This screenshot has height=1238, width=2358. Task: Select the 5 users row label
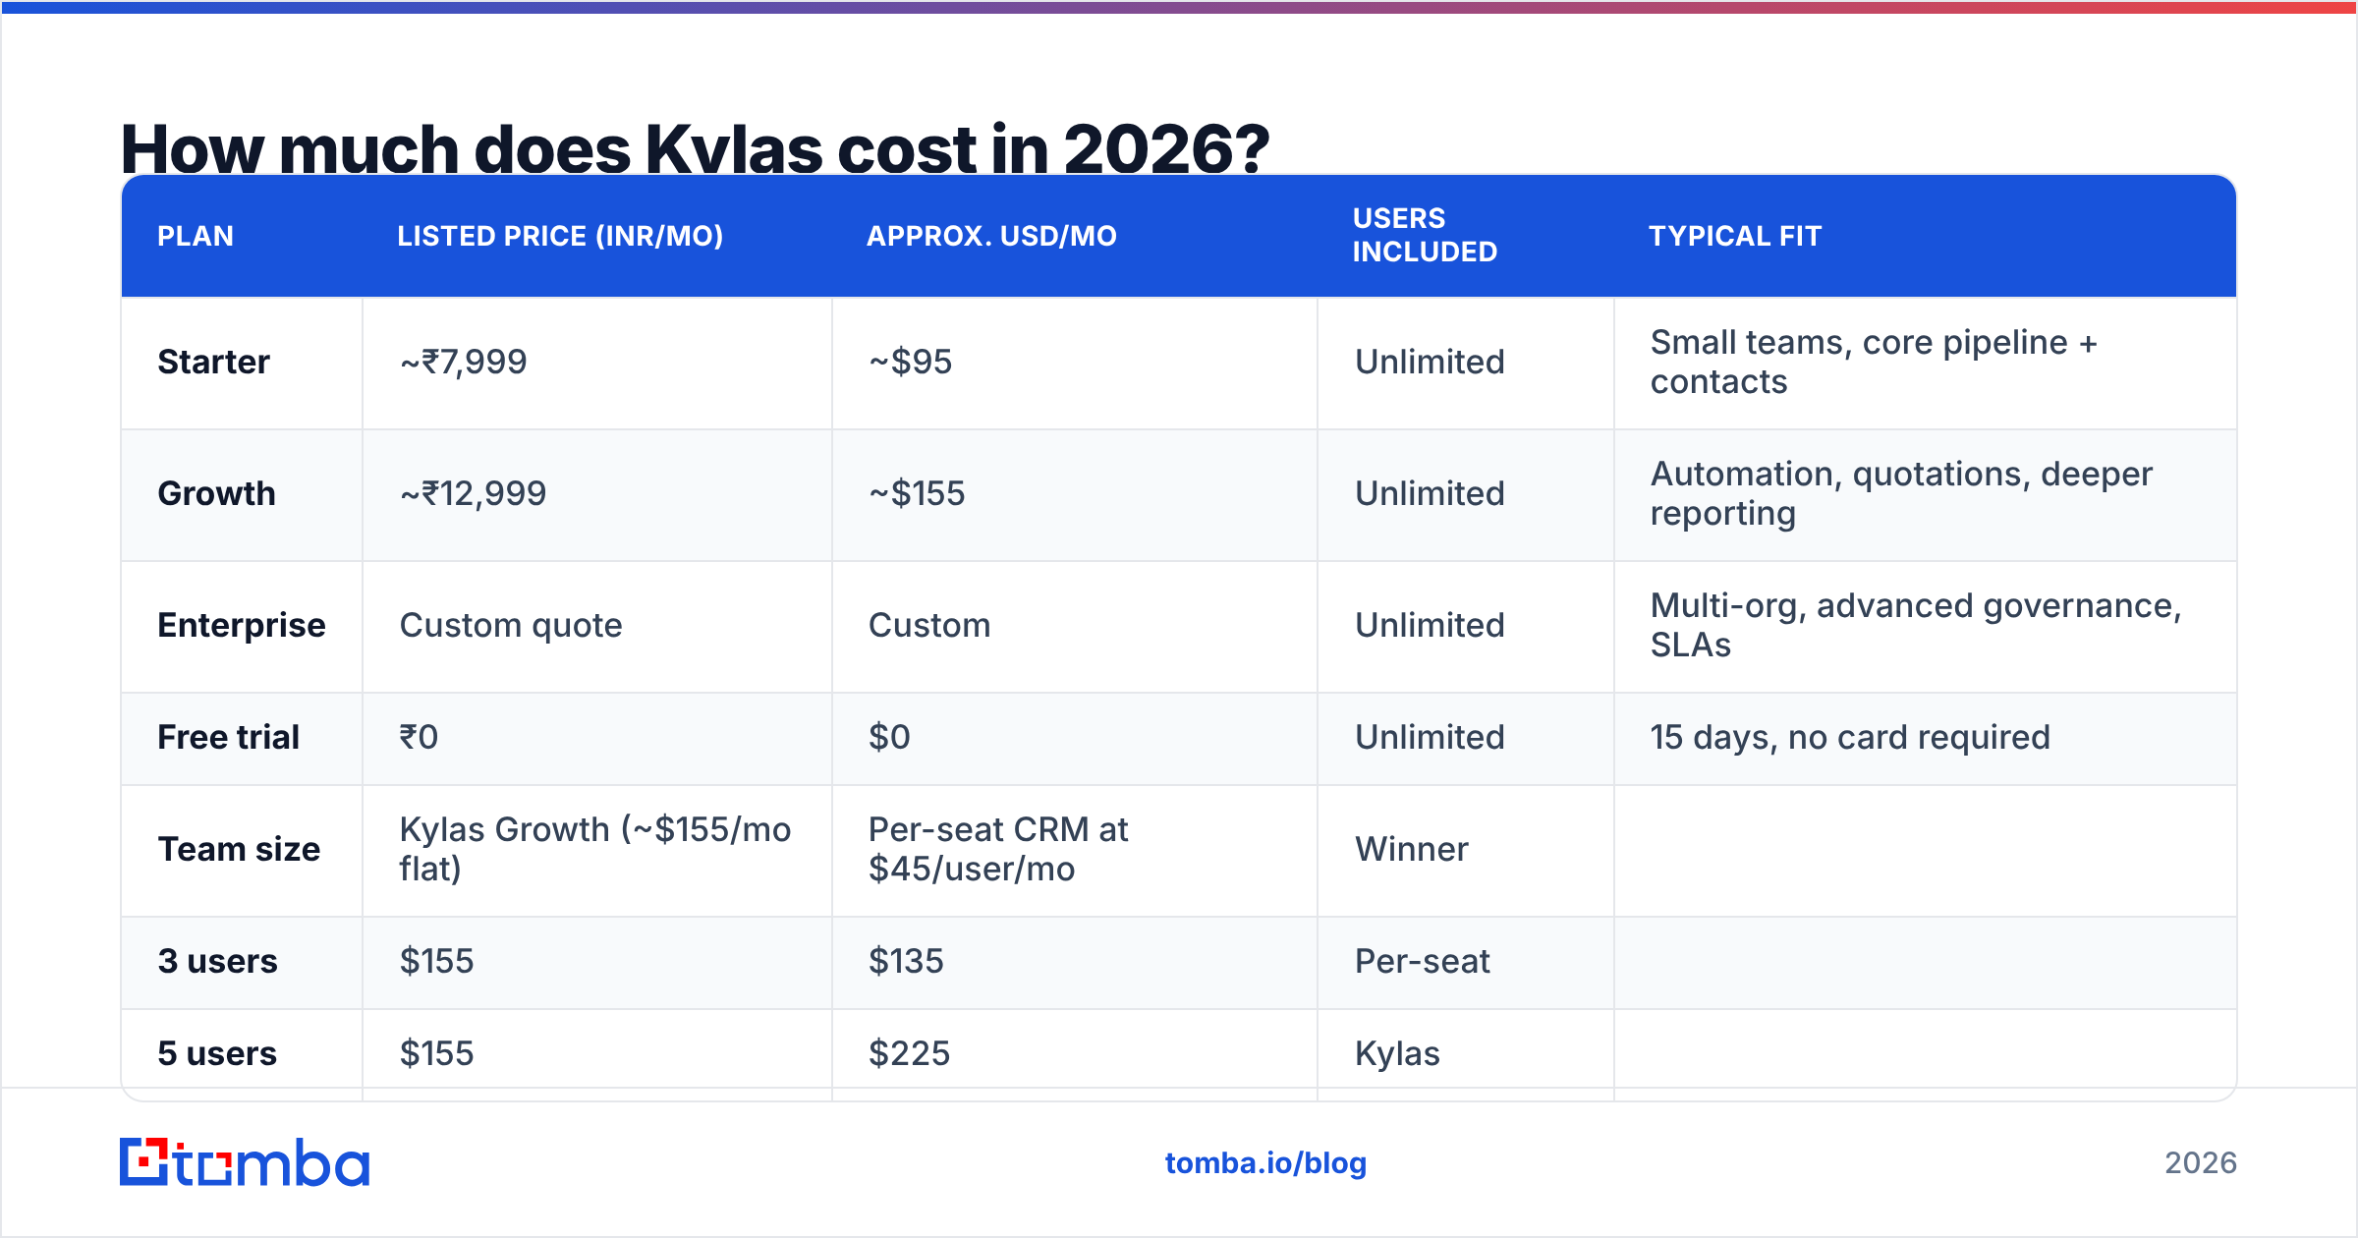217,1053
